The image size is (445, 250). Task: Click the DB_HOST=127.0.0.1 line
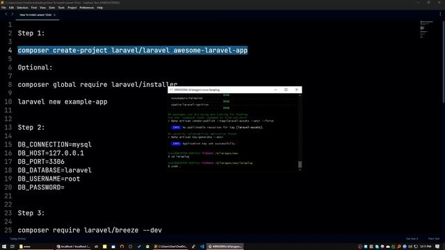point(51,153)
